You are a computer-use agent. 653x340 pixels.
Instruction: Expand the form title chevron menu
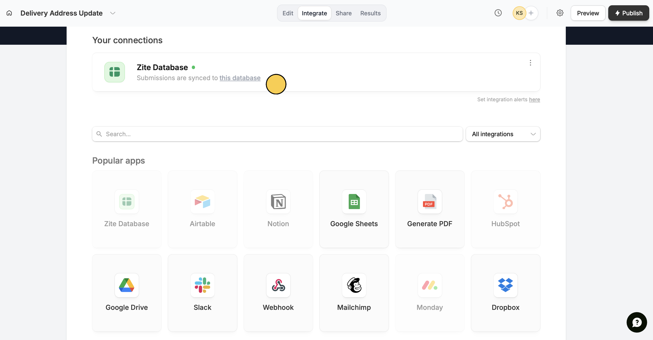(113, 13)
